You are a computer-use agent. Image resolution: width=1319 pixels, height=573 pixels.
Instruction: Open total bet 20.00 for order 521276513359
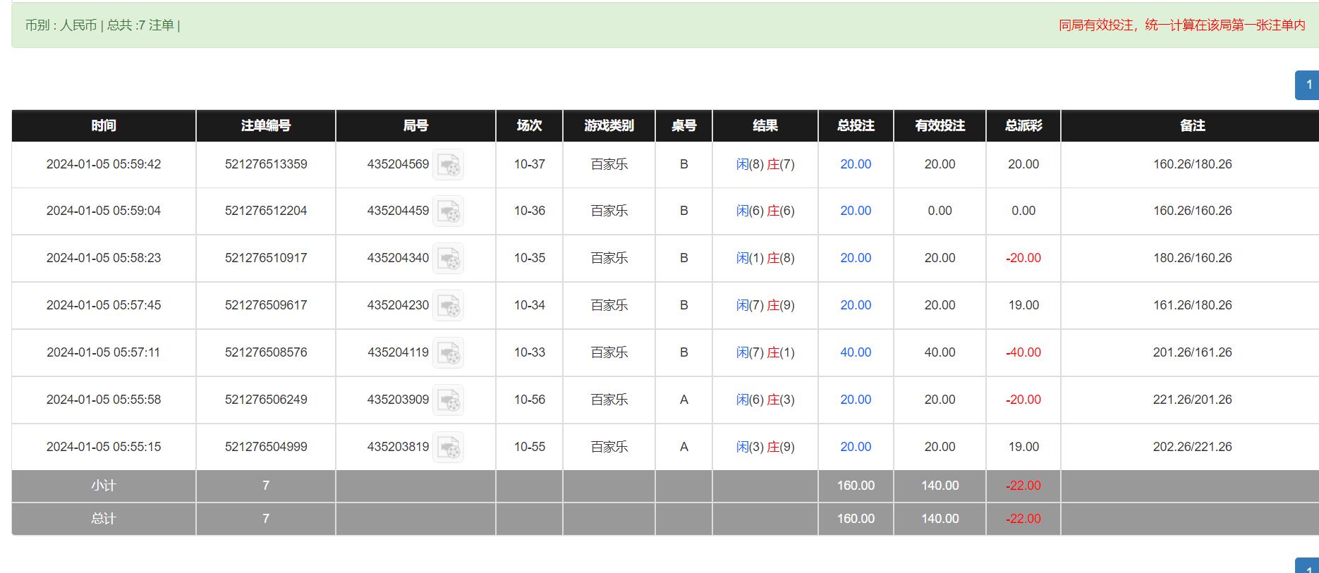(x=856, y=164)
